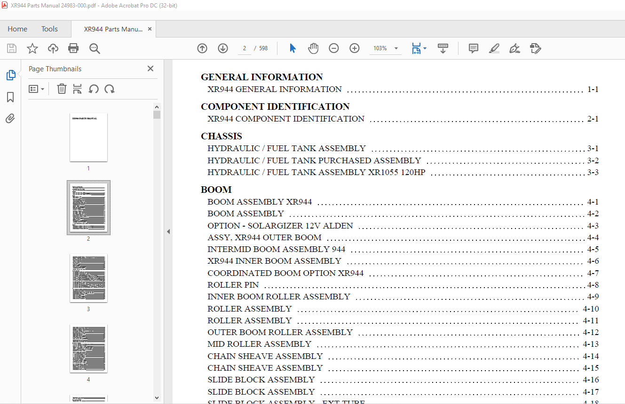Click the BOOM section heading
Image resolution: width=625 pixels, height=404 pixels.
coord(216,190)
